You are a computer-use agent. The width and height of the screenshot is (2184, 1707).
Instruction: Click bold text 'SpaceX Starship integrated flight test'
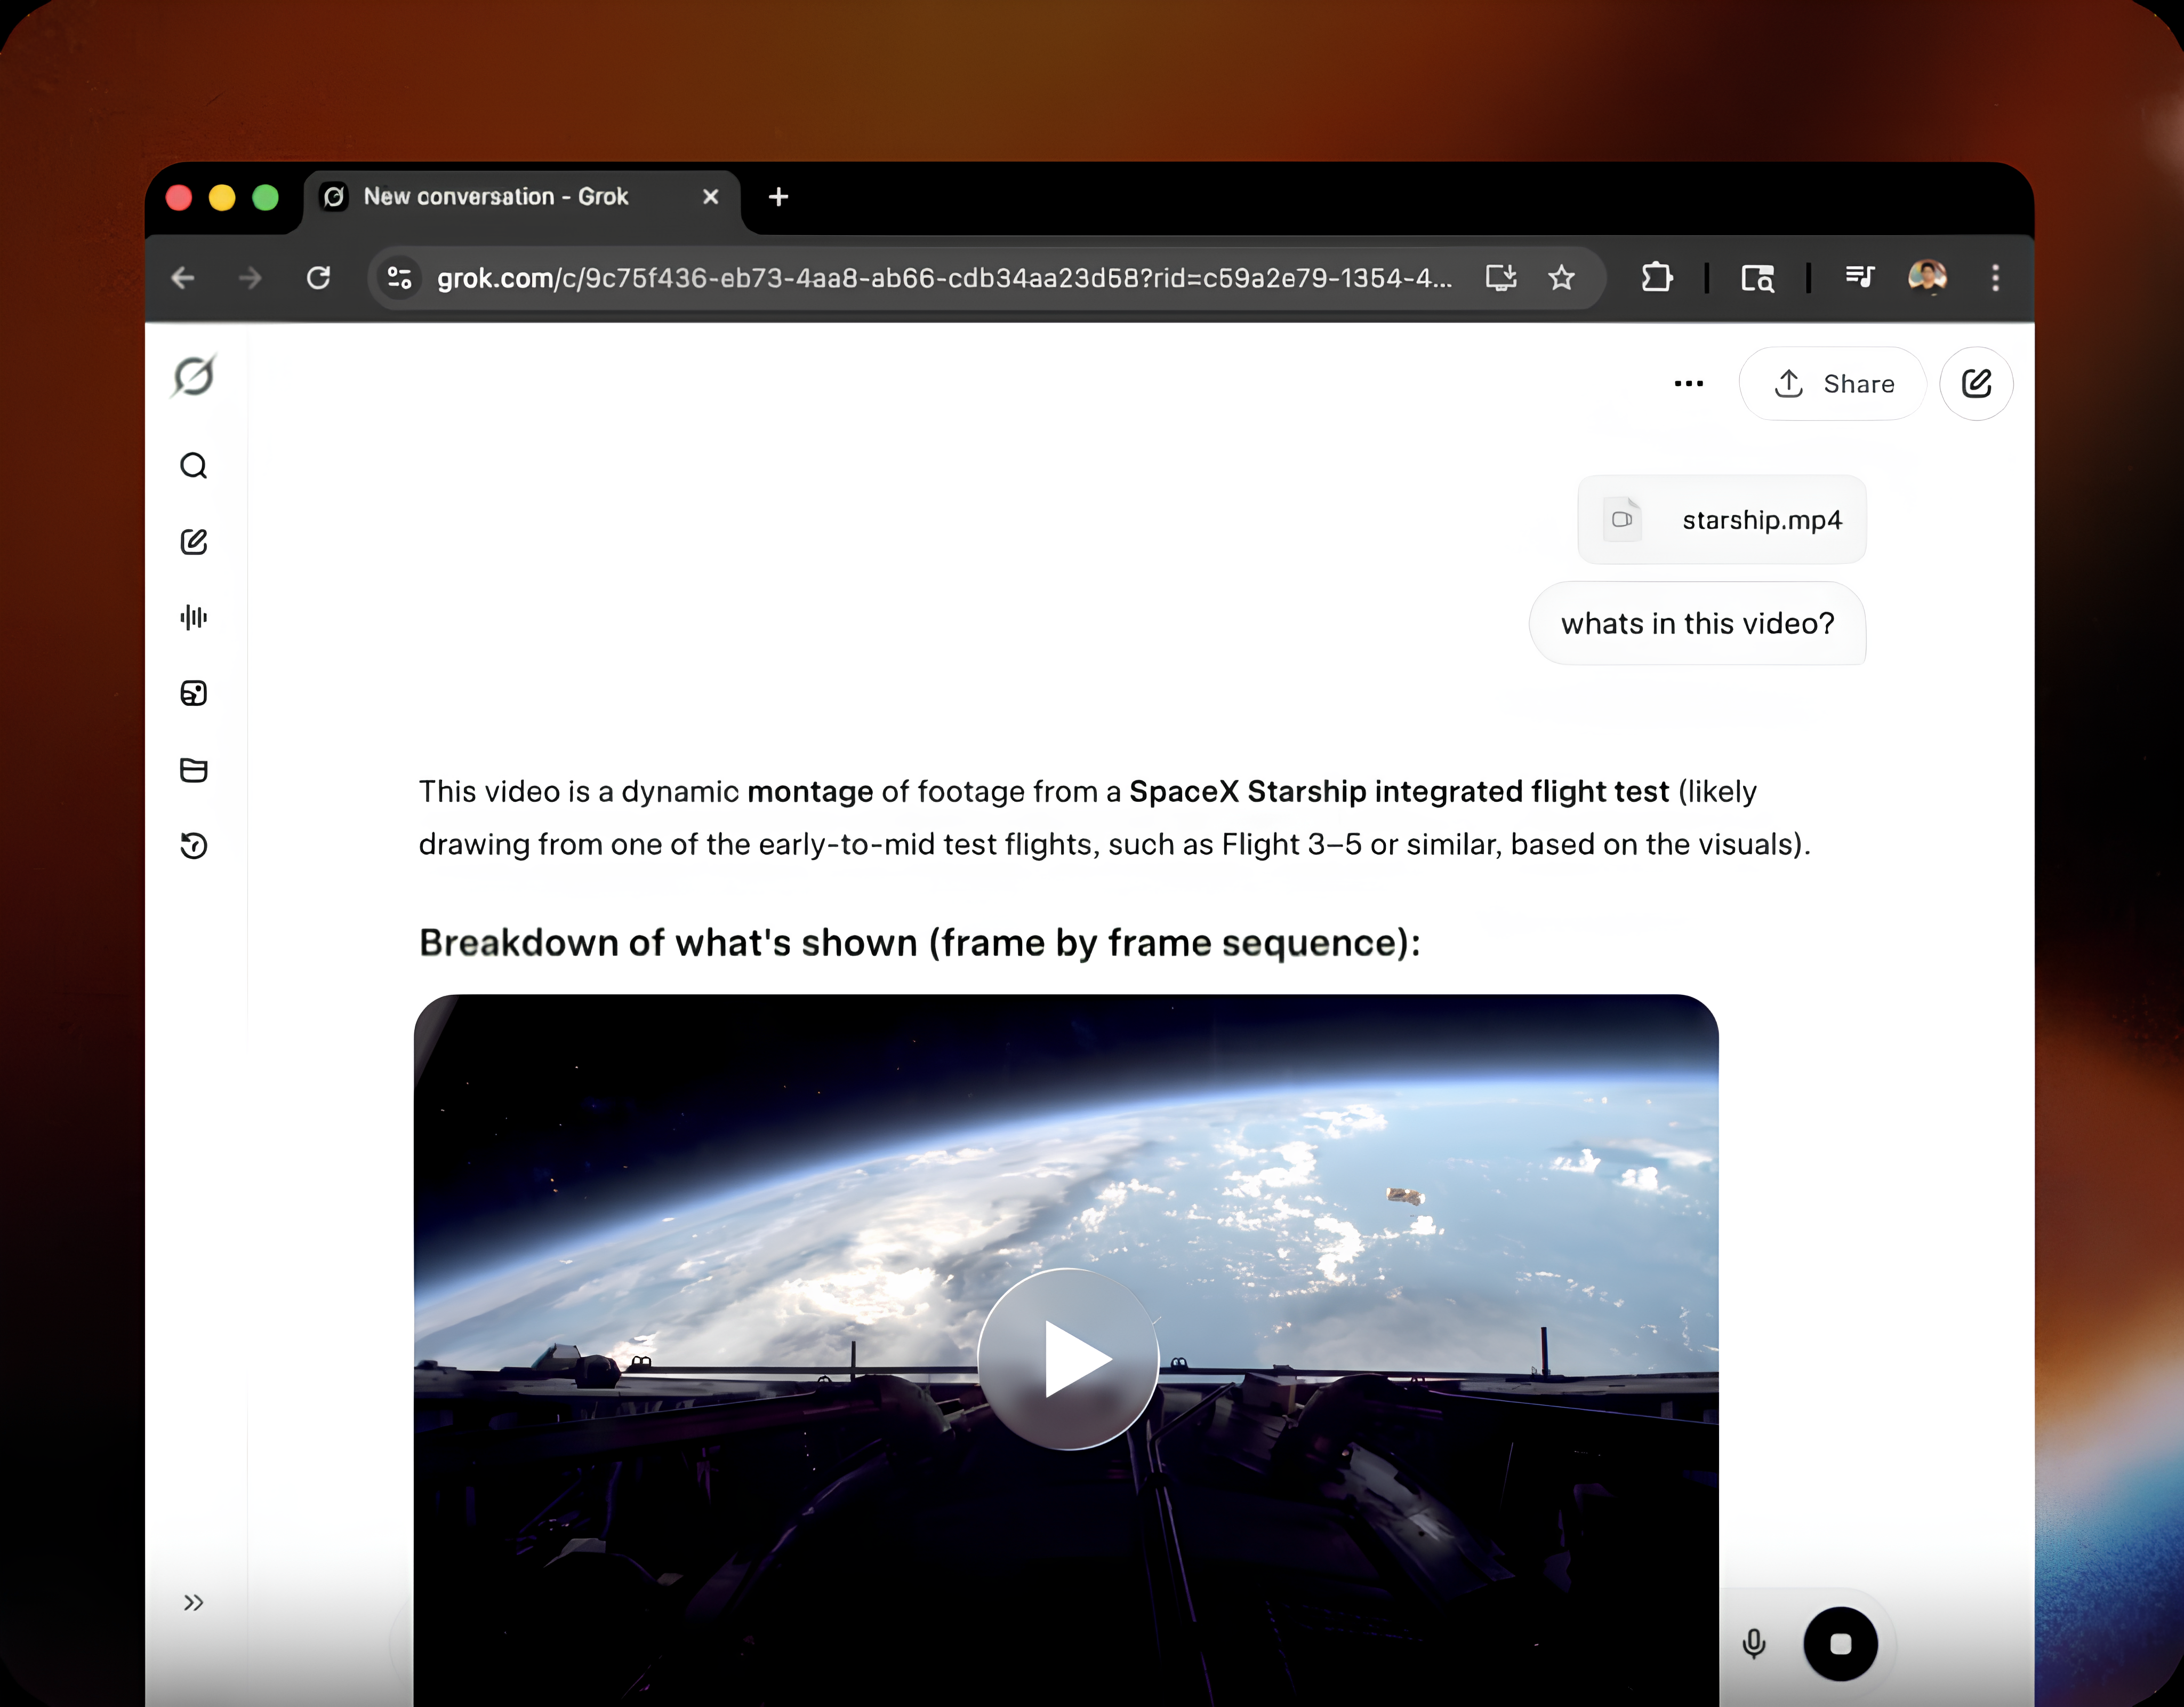click(1399, 792)
